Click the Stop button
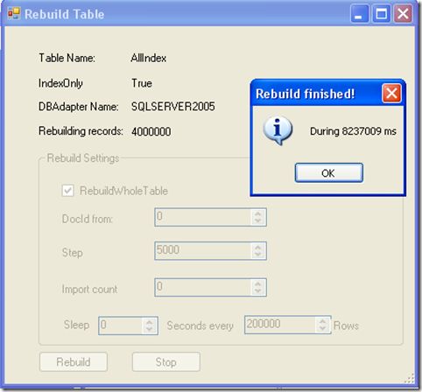This screenshot has height=392, width=422. (166, 362)
